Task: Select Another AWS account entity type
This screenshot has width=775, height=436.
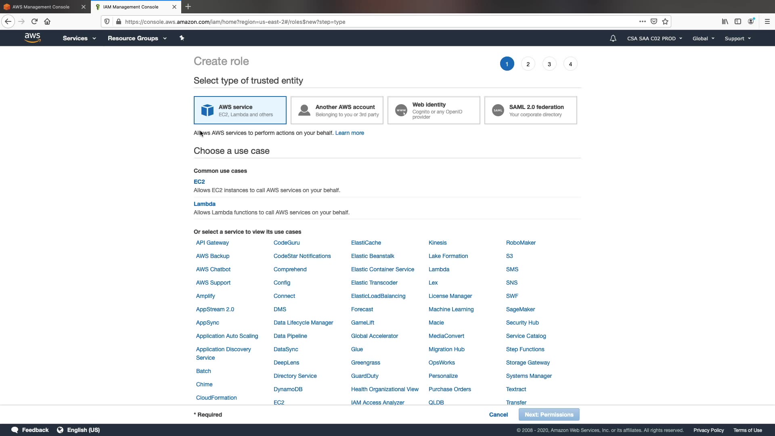Action: pyautogui.click(x=337, y=110)
